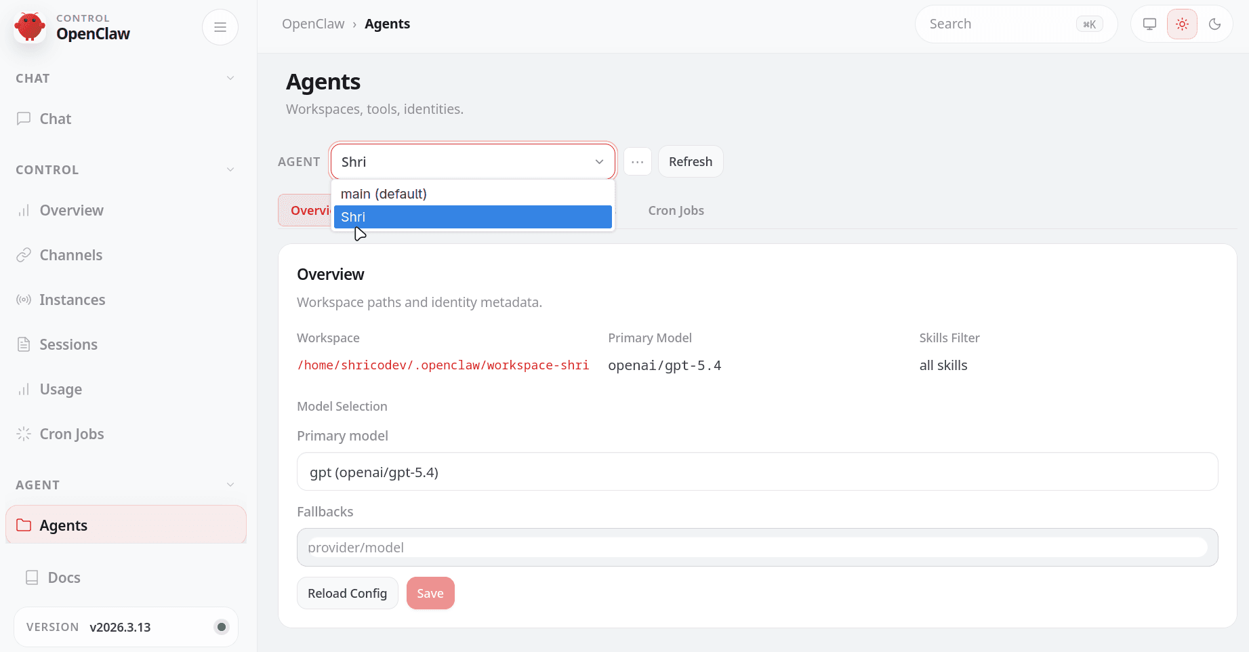Enable light theme with sun icon
This screenshot has width=1249, height=652.
pos(1183,24)
